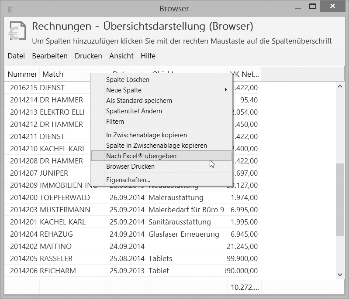
Task: Open Eigenschaften... from context menu
Action: (128, 180)
